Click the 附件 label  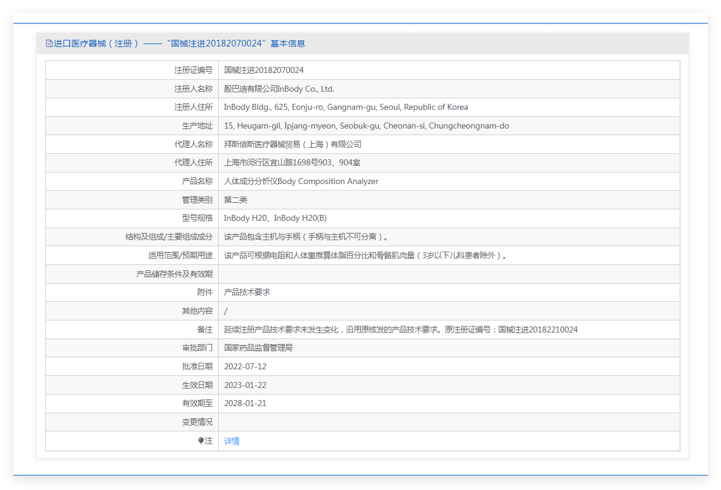pyautogui.click(x=205, y=292)
